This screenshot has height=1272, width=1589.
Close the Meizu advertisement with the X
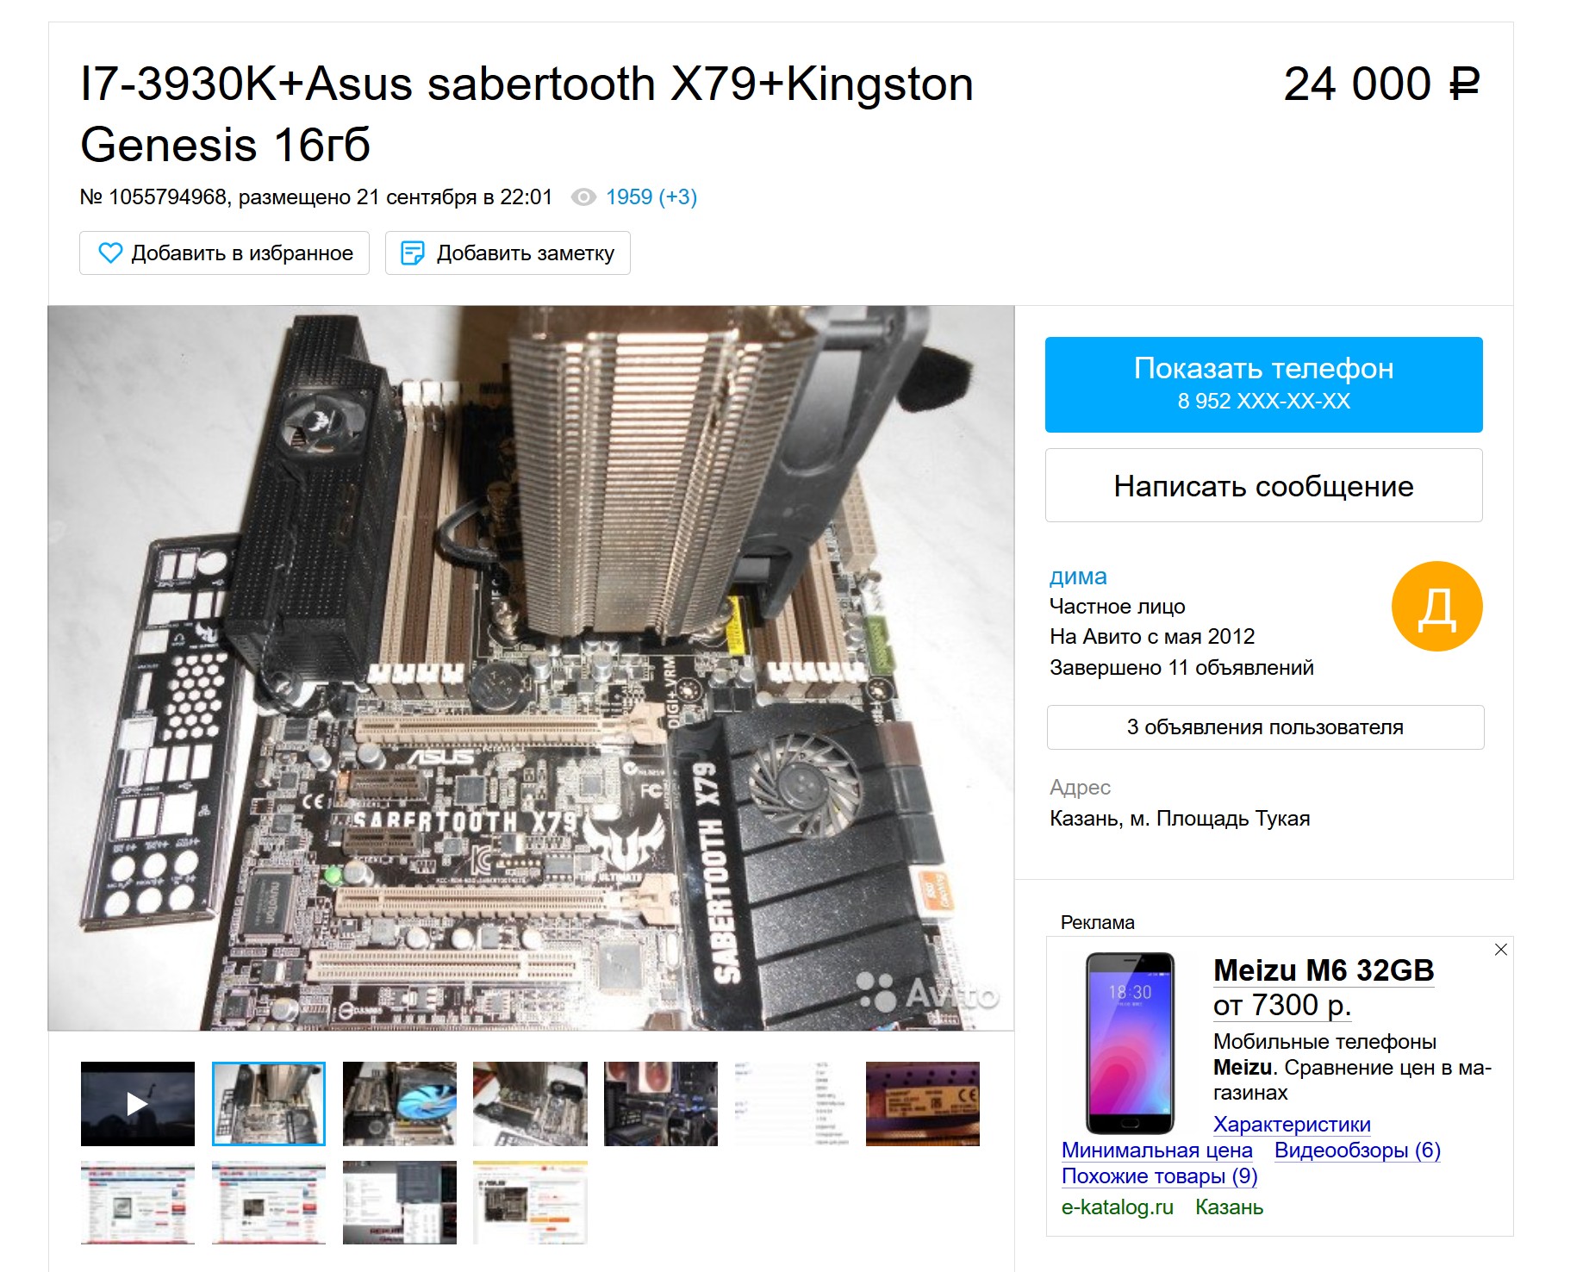pos(1500,949)
